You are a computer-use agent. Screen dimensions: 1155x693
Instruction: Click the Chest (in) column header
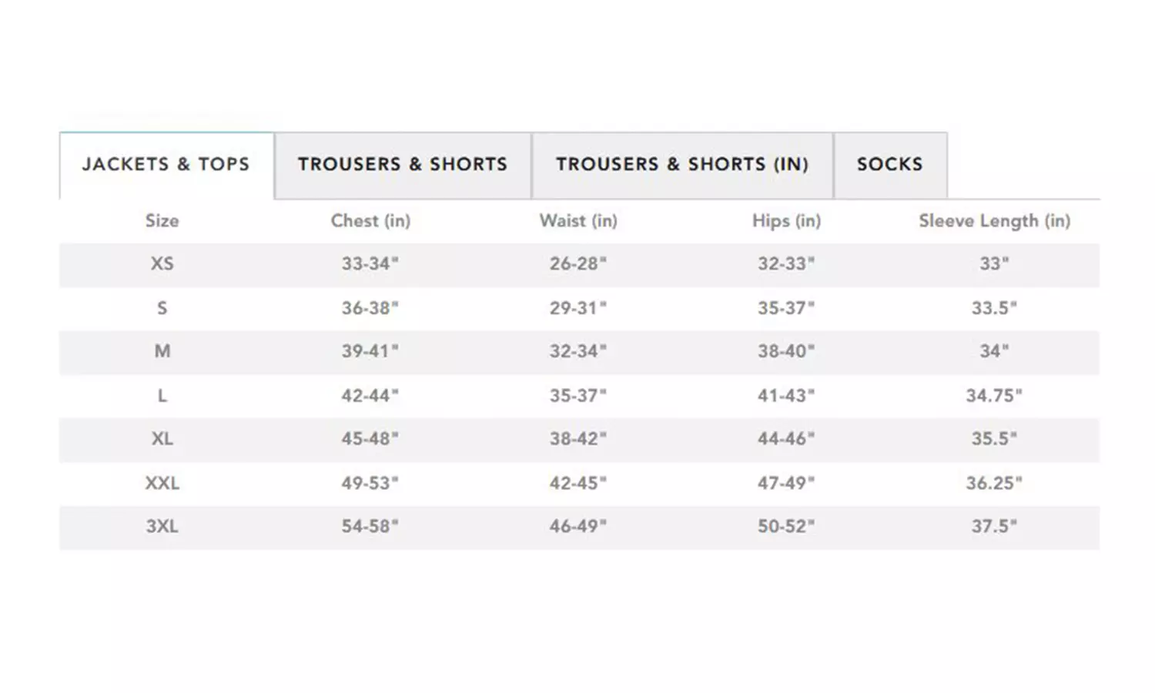click(x=372, y=221)
